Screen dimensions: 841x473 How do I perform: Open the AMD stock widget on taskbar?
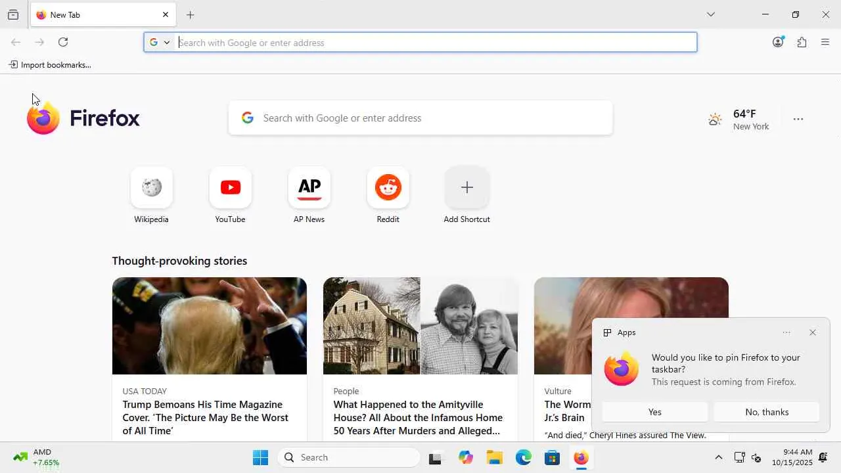37,457
